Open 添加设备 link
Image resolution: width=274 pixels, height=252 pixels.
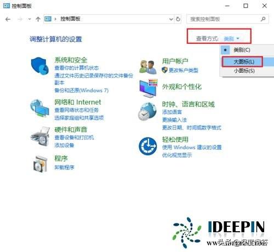click(64, 145)
